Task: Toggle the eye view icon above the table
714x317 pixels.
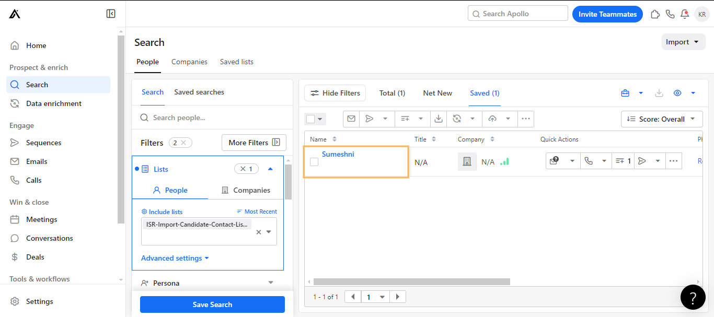Action: click(677, 93)
